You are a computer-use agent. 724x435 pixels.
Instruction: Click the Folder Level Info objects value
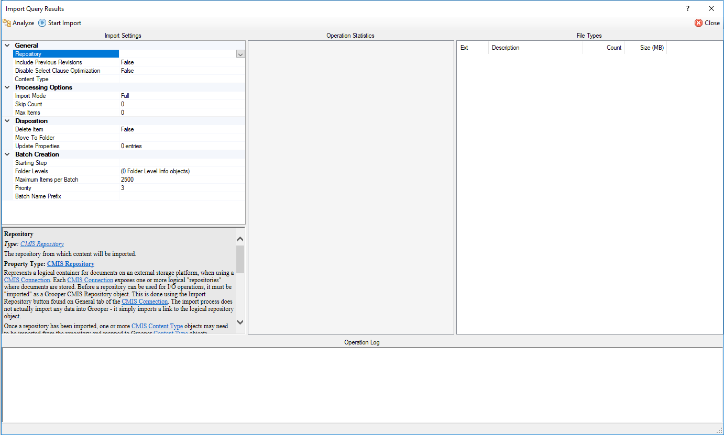pyautogui.click(x=155, y=171)
